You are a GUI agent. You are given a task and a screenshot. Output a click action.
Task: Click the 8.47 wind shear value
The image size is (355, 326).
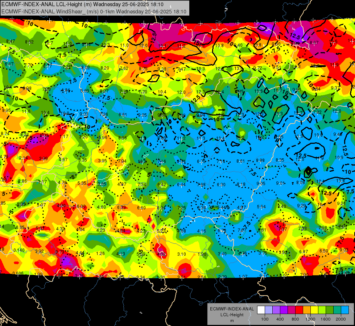(x=11, y=41)
